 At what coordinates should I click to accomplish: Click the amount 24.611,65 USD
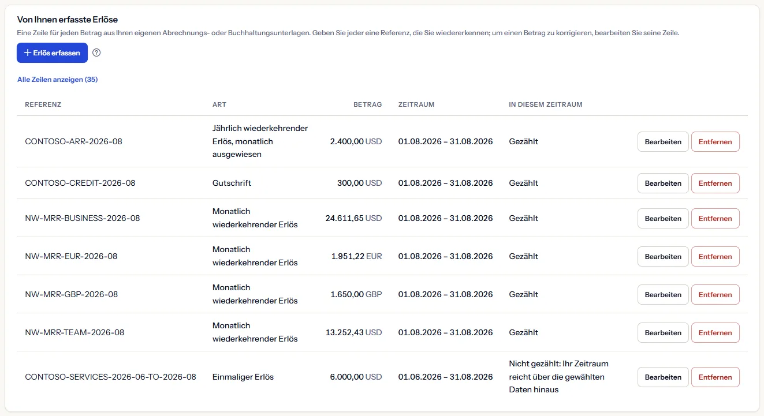pos(354,218)
